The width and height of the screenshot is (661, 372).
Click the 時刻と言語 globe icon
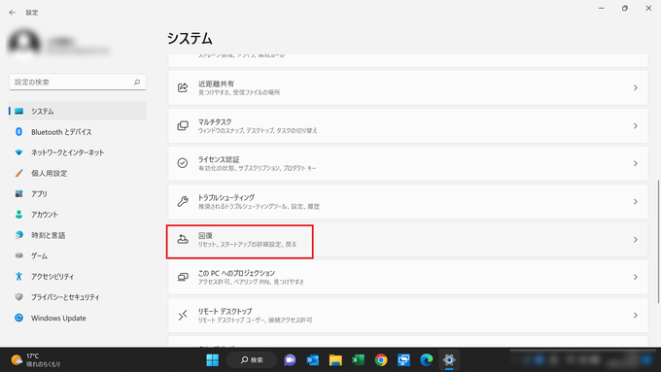(19, 235)
